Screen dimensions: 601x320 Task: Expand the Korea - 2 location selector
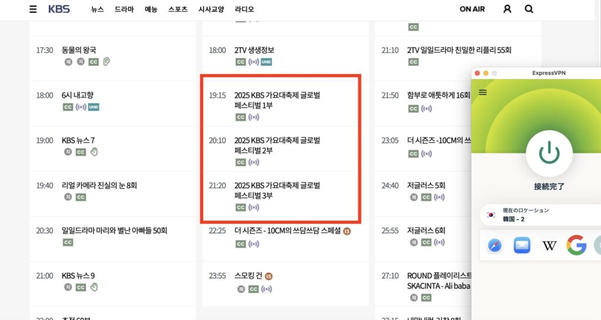(540, 215)
